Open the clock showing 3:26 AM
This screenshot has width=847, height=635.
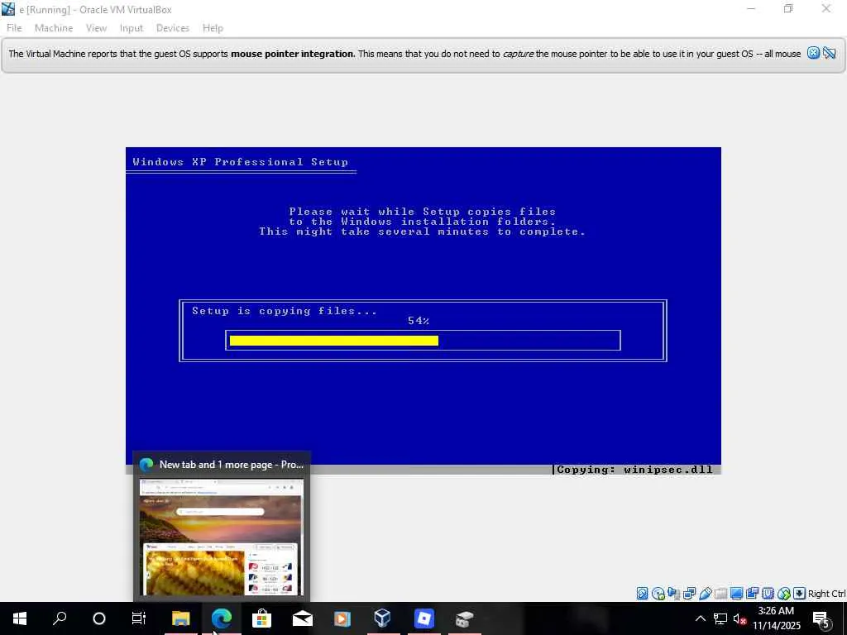[776, 618]
